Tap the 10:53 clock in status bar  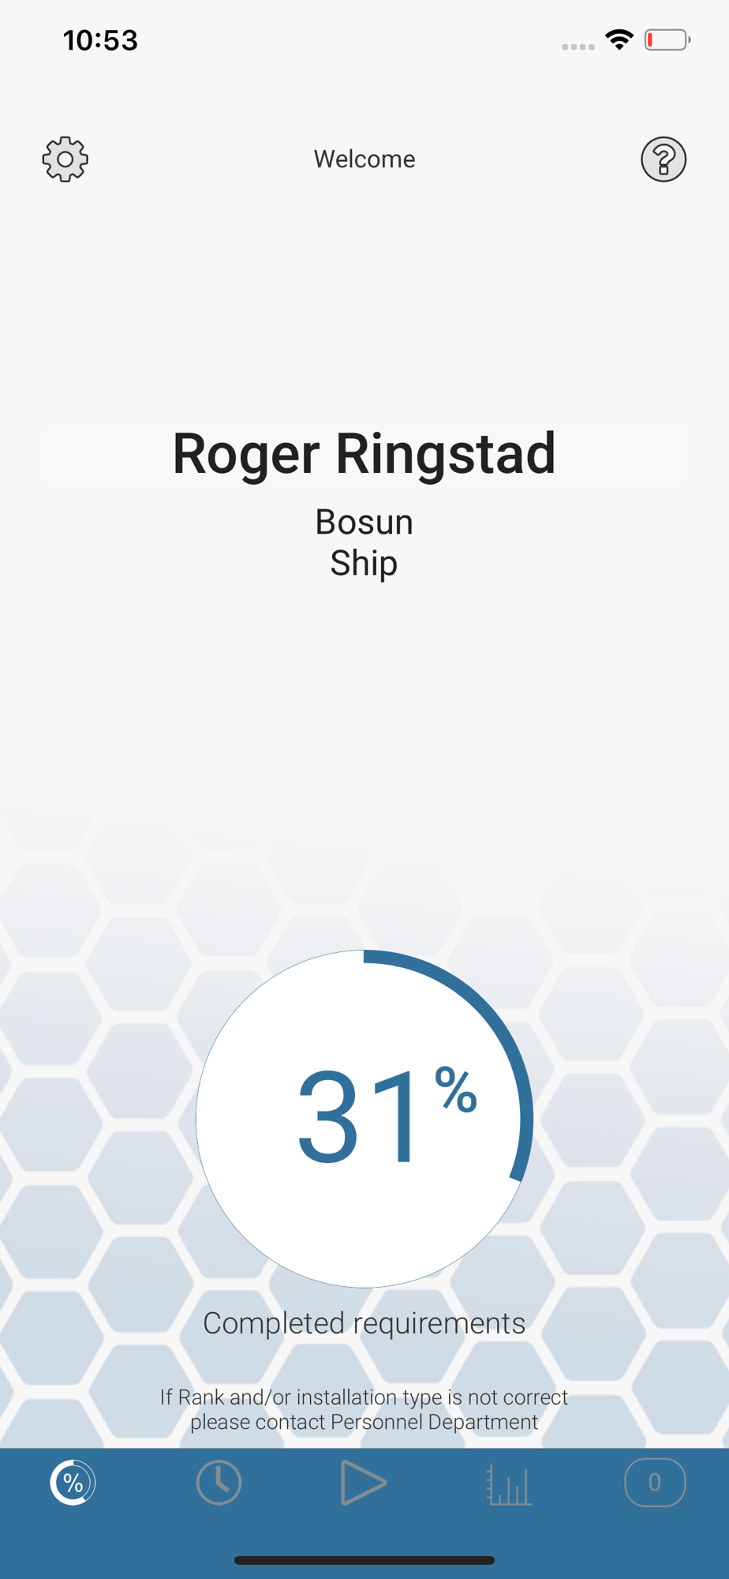click(100, 40)
